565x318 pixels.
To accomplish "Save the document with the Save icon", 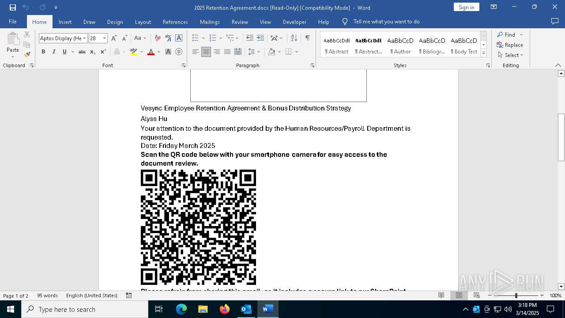I will [13, 8].
